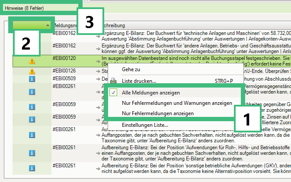Select 'Nur Fehlermeldungen anzeigen' filter

click(157, 113)
